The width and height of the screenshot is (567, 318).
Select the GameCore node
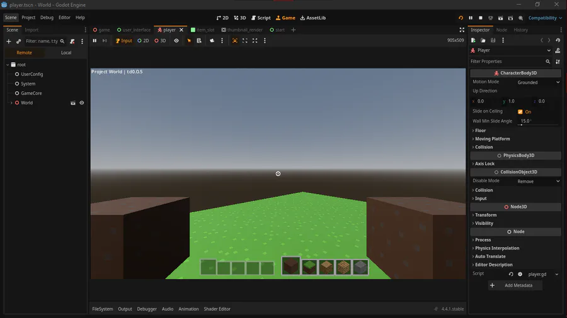pyautogui.click(x=31, y=93)
